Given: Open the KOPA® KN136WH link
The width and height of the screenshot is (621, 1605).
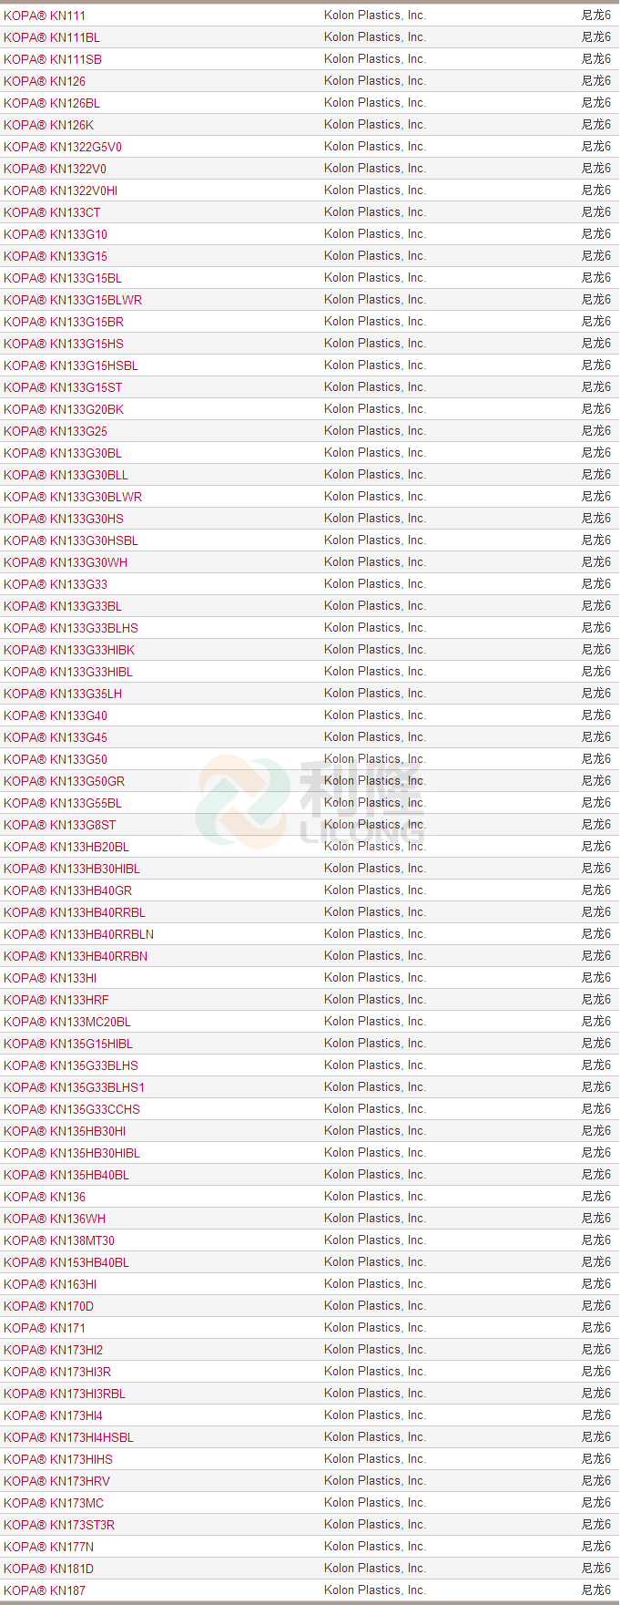Looking at the screenshot, I should [x=55, y=1219].
